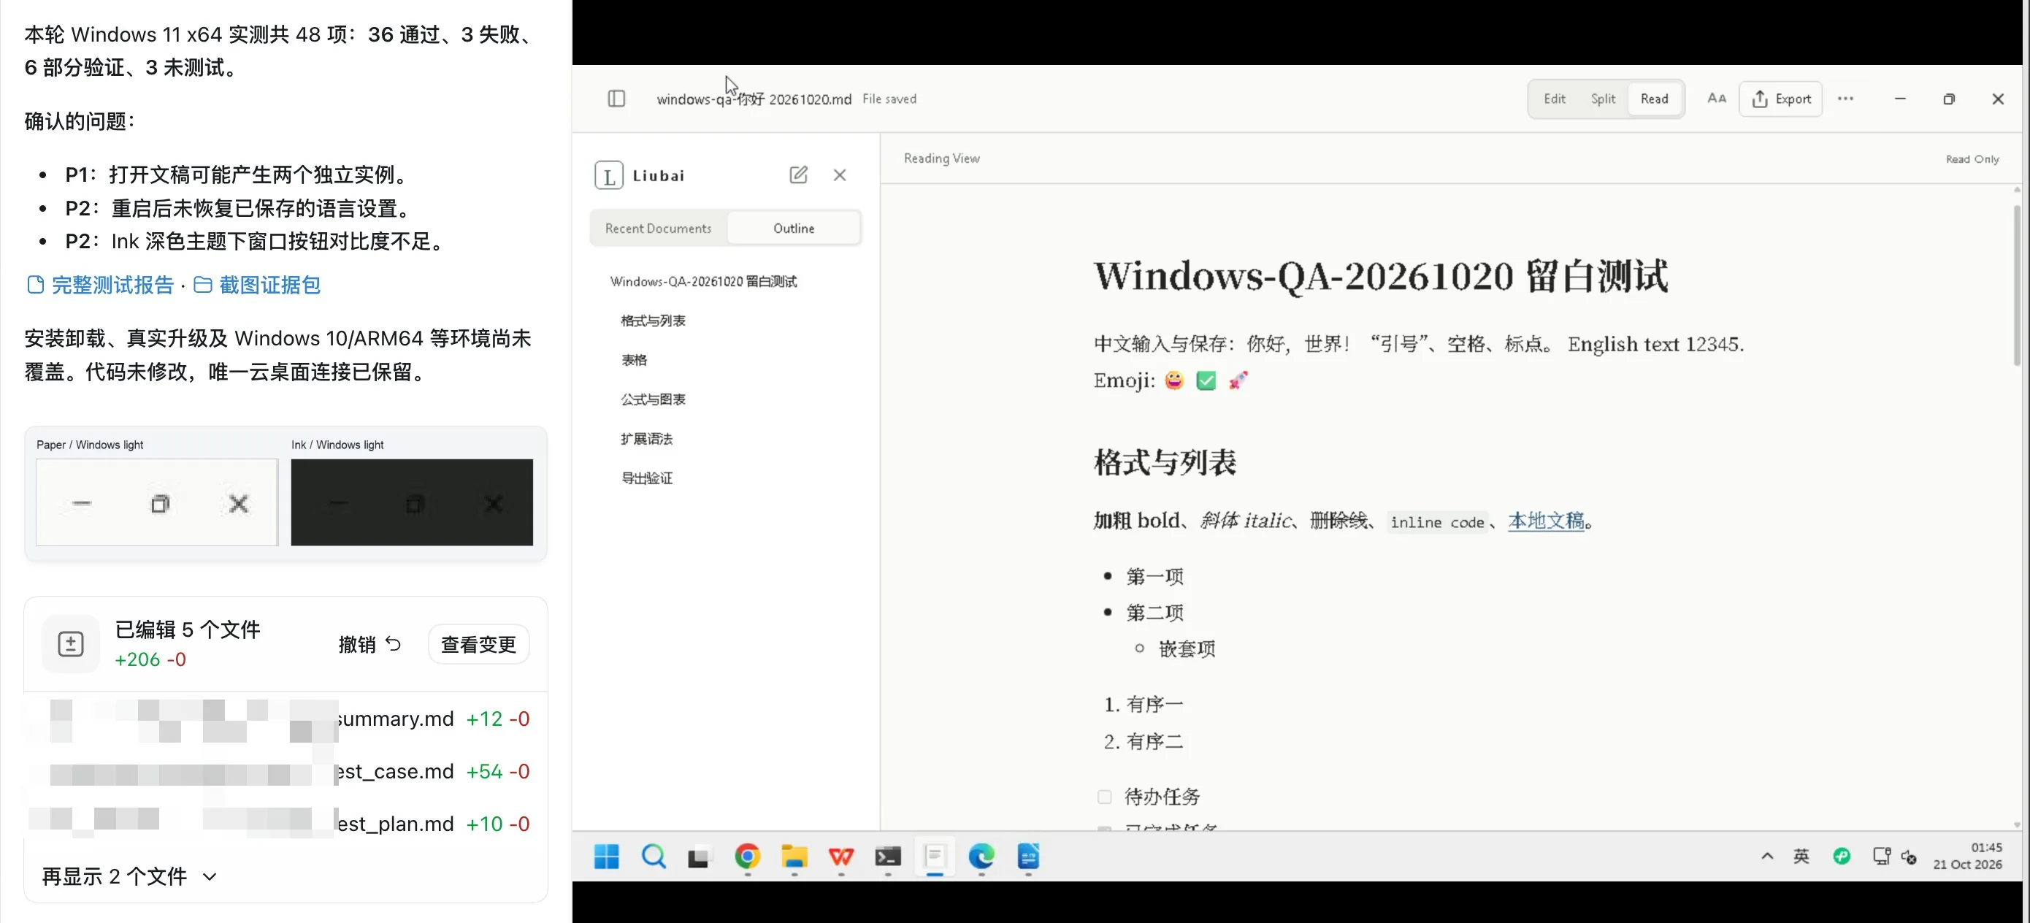Launch Google Chrome from taskbar
The image size is (2030, 923).
pyautogui.click(x=747, y=856)
